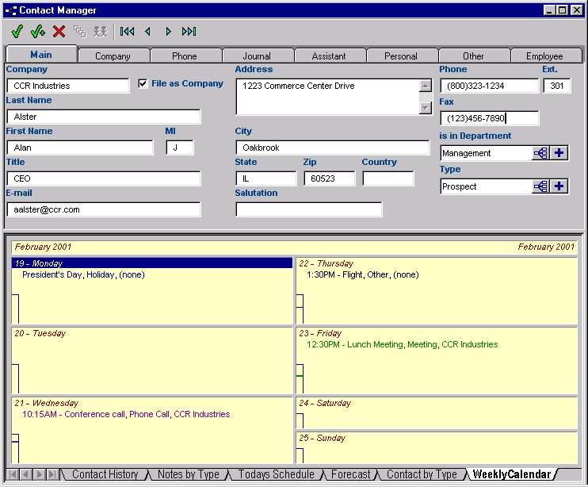Go to the next record arrow
588x487 pixels.
pos(168,32)
